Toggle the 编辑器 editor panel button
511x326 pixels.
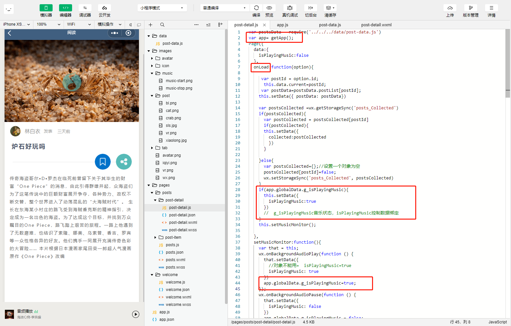[x=66, y=8]
